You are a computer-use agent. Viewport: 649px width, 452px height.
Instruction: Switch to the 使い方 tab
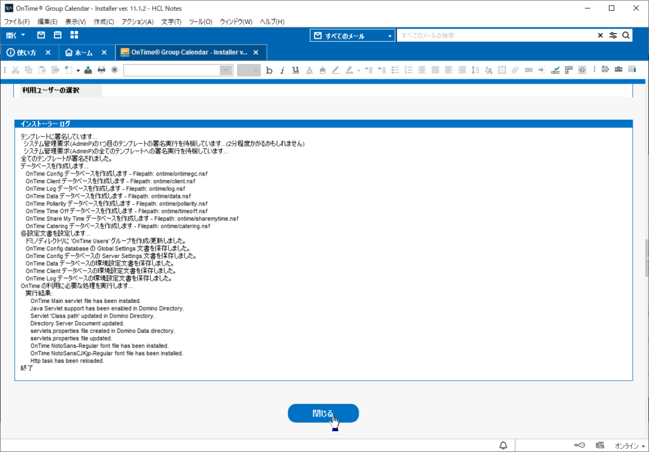(x=27, y=53)
